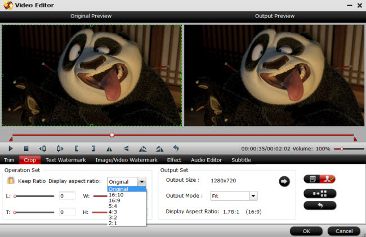Set the trim start left bracket
Viewport: 366px width, 237px height.
(x=77, y=149)
